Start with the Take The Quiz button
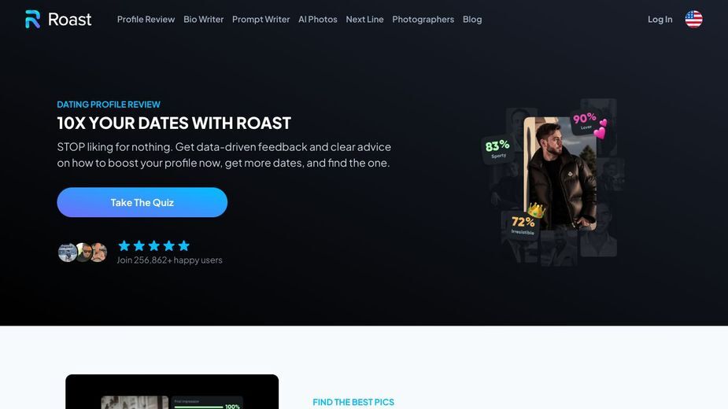 (142, 202)
